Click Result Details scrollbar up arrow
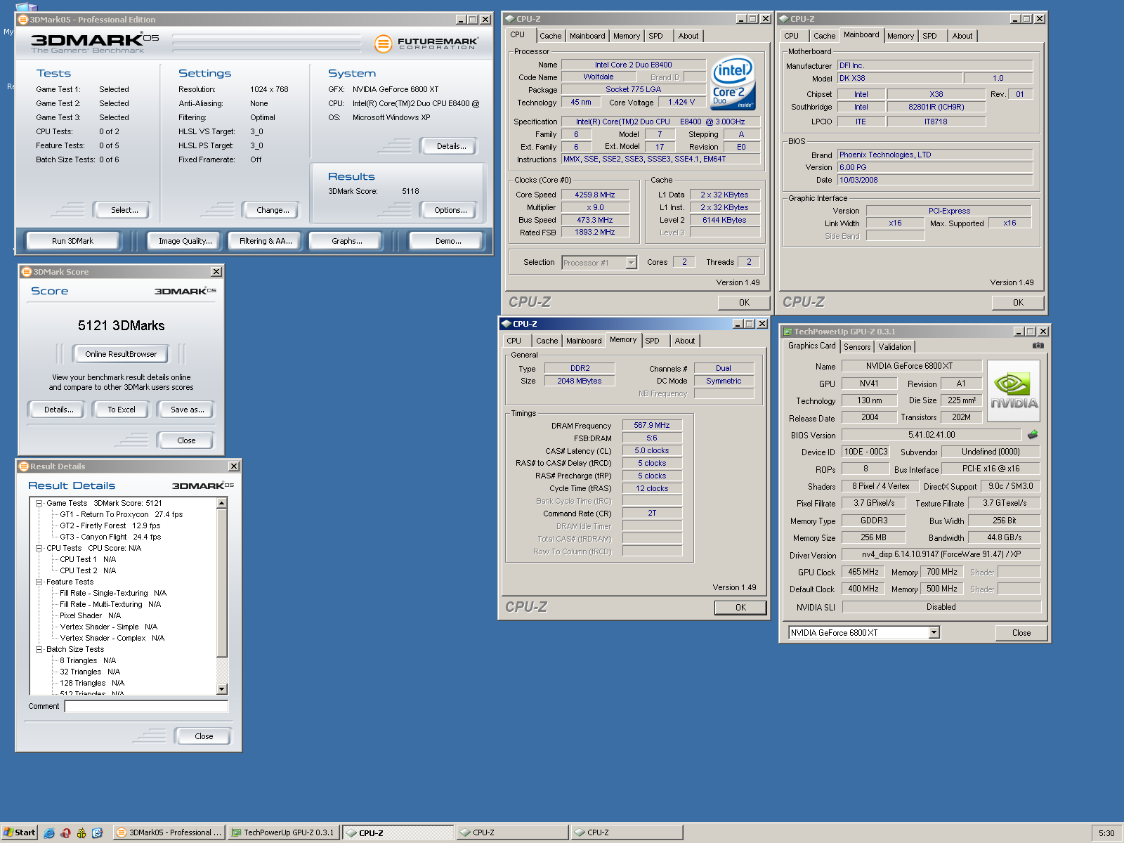Screen dimensions: 1124x843 pos(222,503)
